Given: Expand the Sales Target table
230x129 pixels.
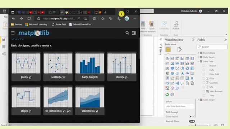Looking at the screenshot, I should point(198,100).
